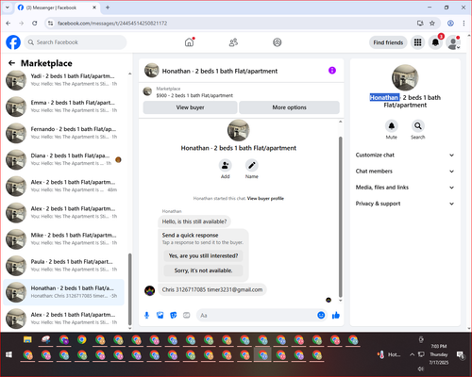Attach a file with the photo icon
The image size is (472, 377).
[x=160, y=315]
